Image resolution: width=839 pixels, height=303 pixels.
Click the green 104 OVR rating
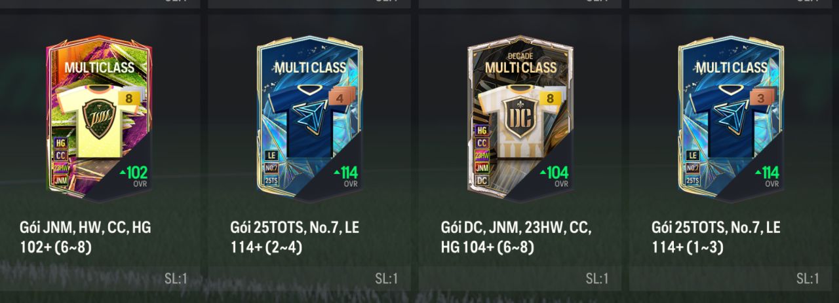tap(554, 173)
